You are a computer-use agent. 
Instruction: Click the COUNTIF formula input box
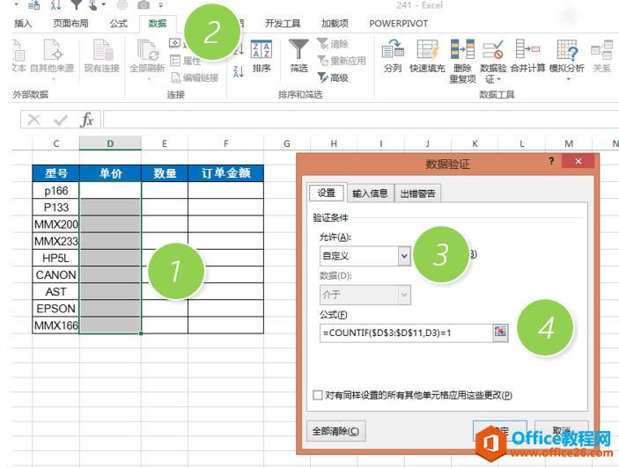[405, 333]
